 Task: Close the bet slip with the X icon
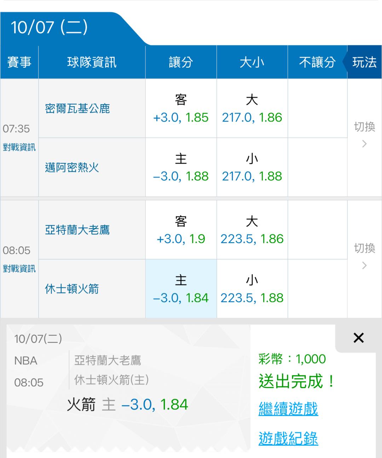pyautogui.click(x=358, y=338)
